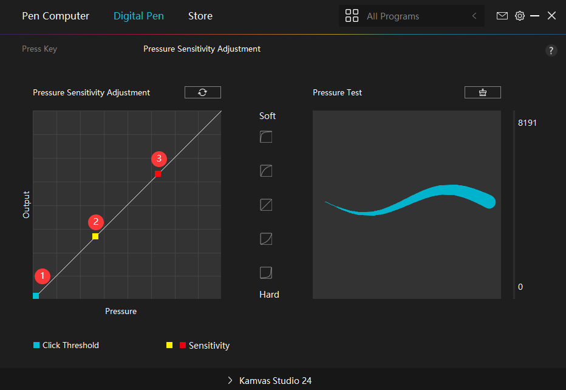
Task: Clear the pressure test canvas
Action: (x=482, y=92)
